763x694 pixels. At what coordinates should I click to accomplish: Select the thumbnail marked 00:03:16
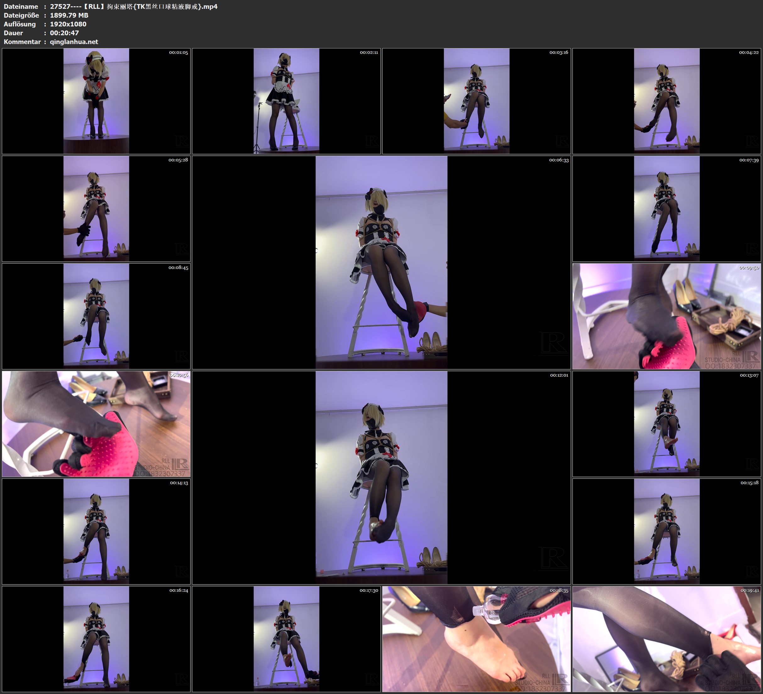pyautogui.click(x=477, y=101)
